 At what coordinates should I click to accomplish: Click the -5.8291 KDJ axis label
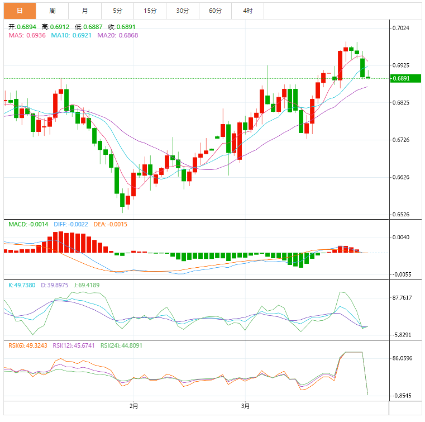point(402,335)
